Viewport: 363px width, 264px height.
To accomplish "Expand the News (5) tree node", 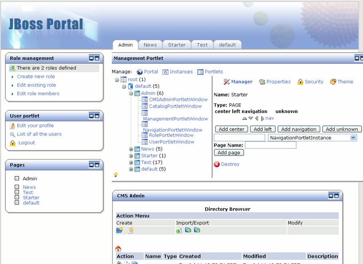I will 131,149.
